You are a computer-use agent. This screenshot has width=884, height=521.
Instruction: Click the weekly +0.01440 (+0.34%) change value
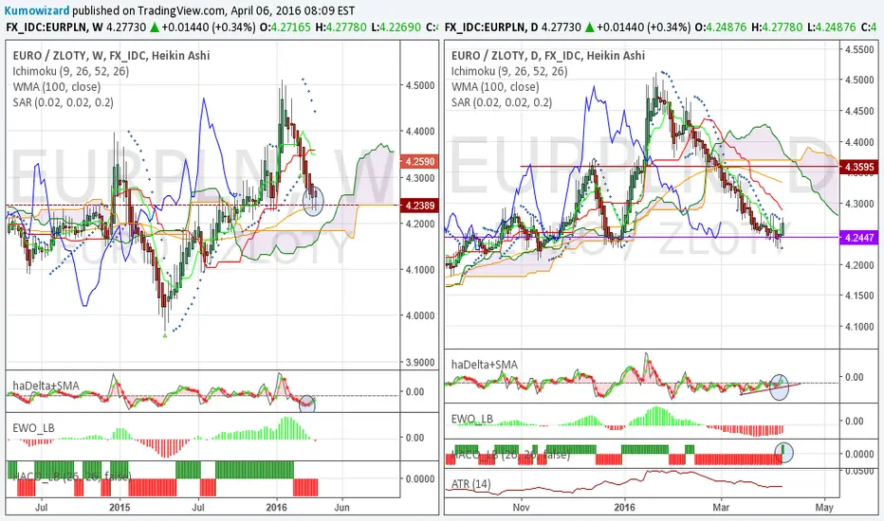coord(209,27)
